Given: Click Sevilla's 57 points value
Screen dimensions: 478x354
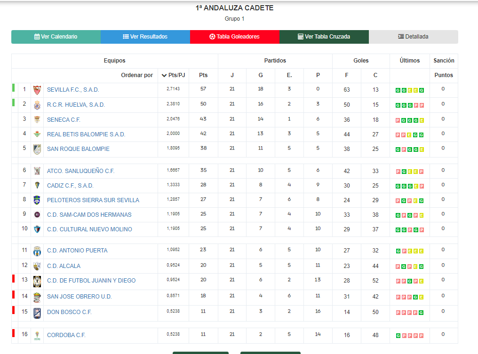Looking at the screenshot, I should (x=203, y=89).
